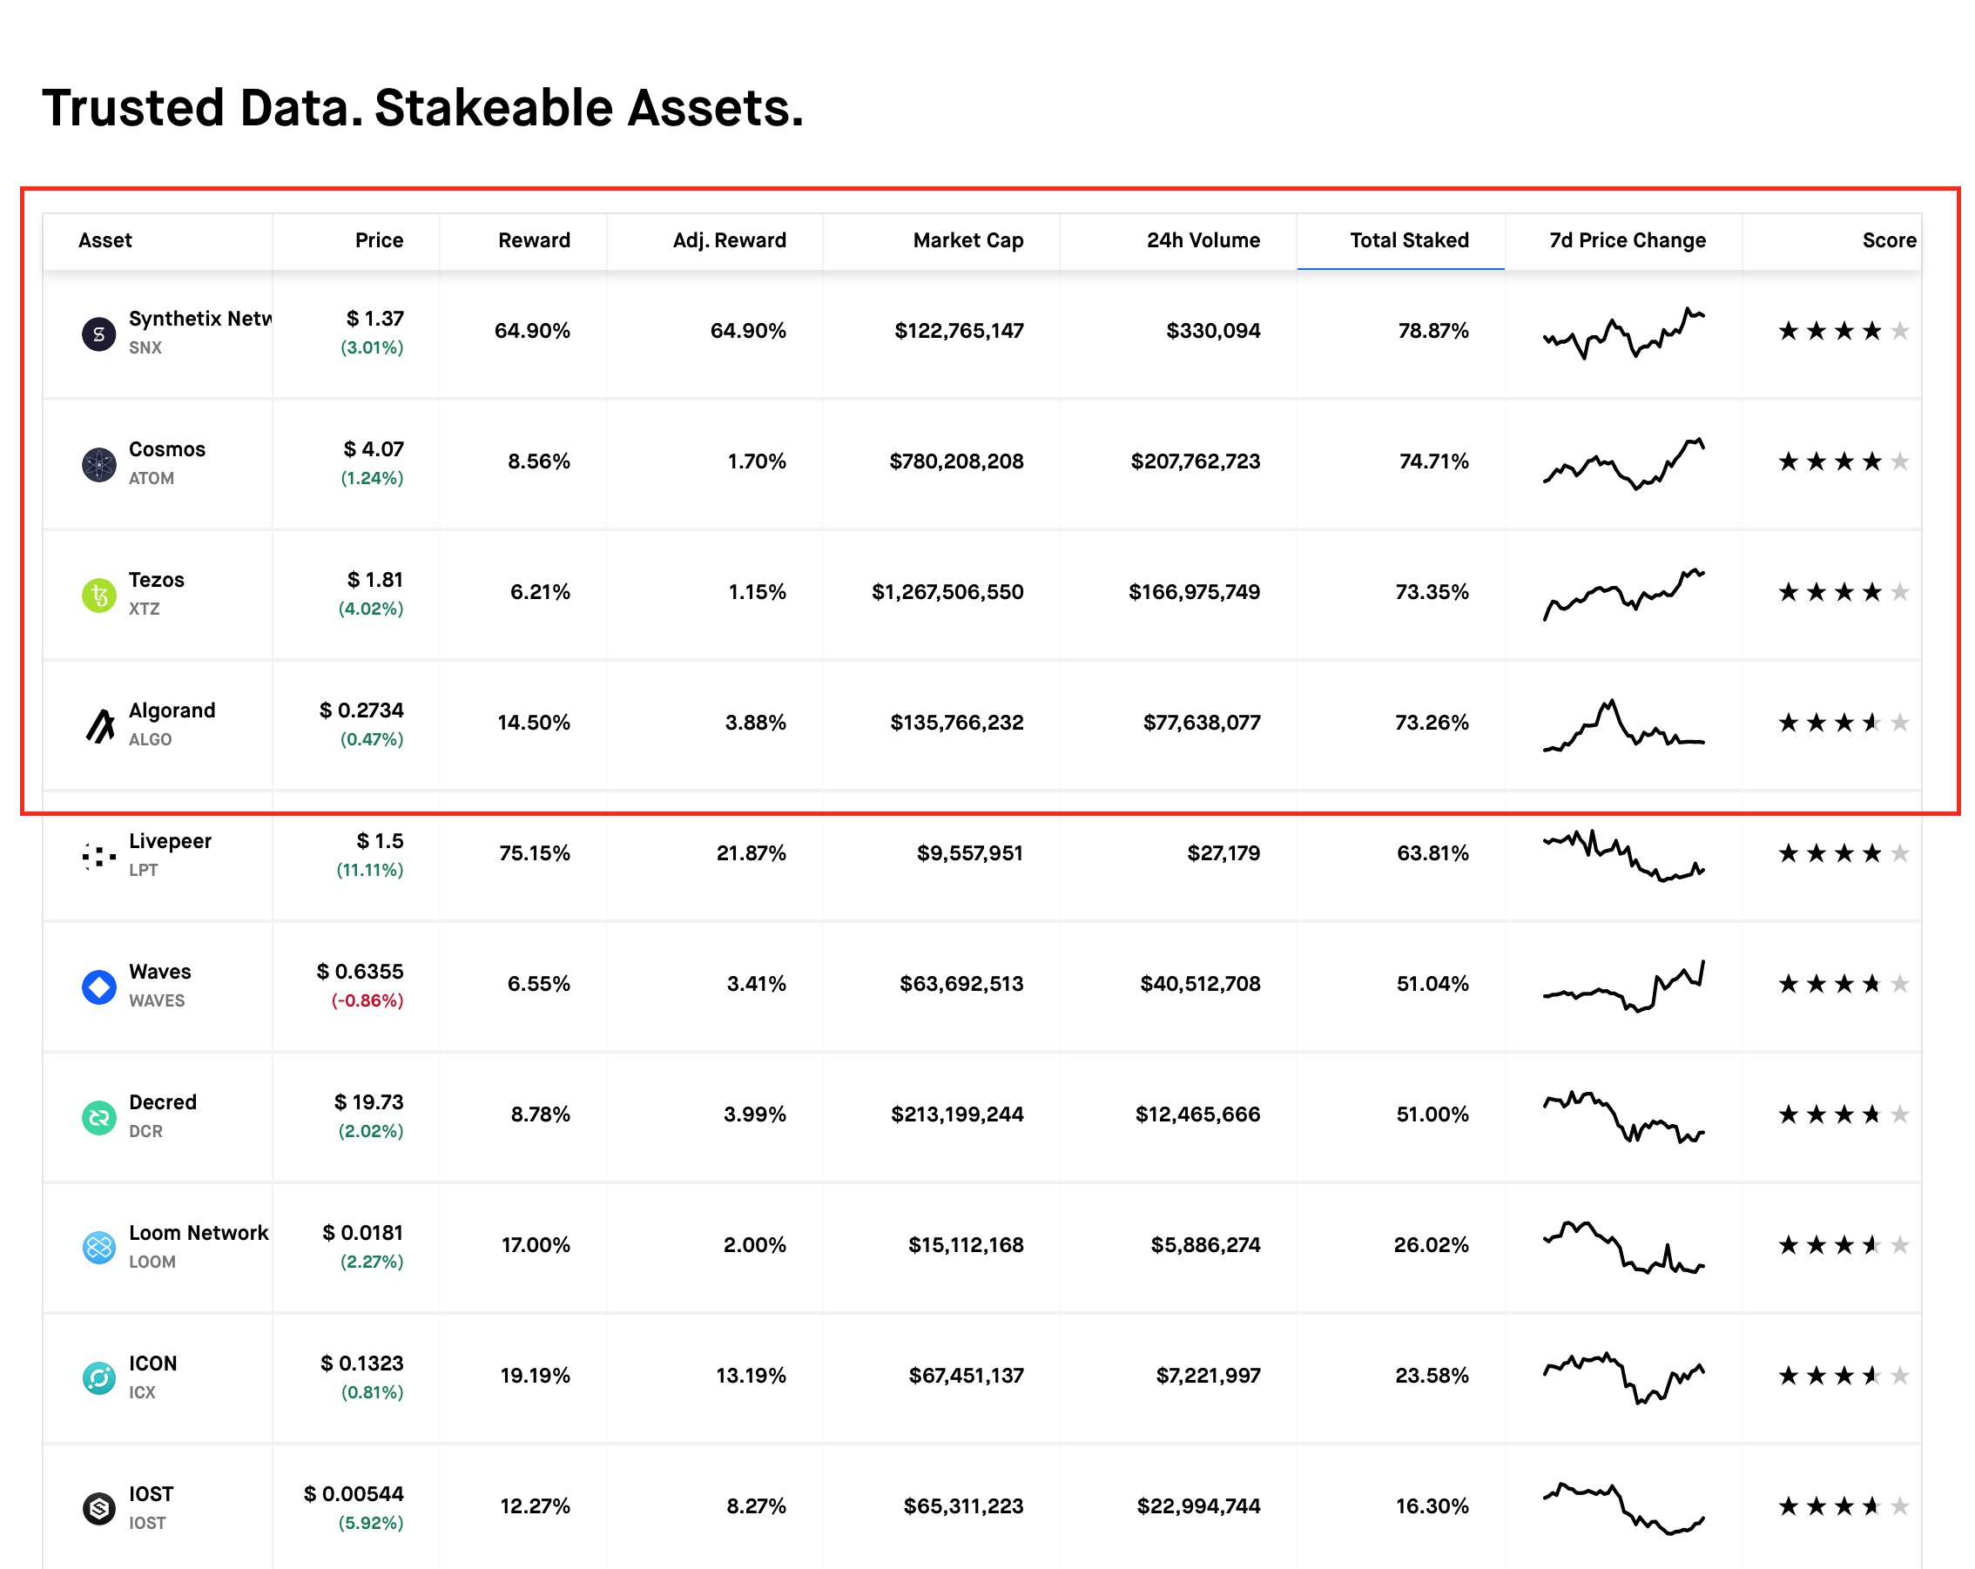Image resolution: width=1975 pixels, height=1569 pixels.
Task: Click the Synthetix star rating score
Action: [x=1844, y=331]
